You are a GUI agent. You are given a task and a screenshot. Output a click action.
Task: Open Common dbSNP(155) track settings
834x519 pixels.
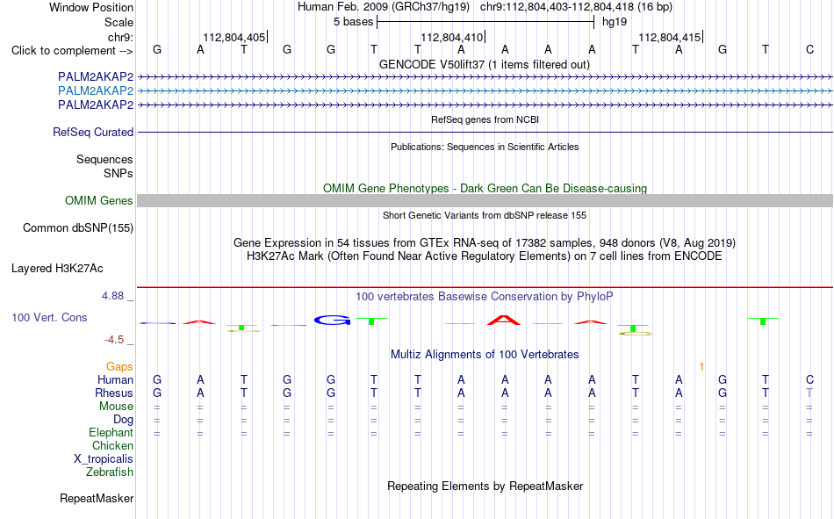(78, 227)
